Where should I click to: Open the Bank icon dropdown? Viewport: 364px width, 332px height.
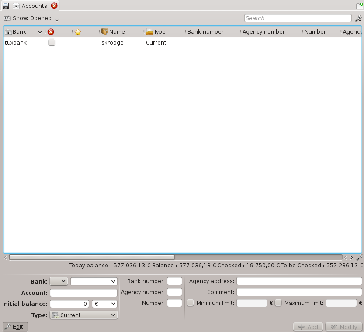tap(59, 281)
